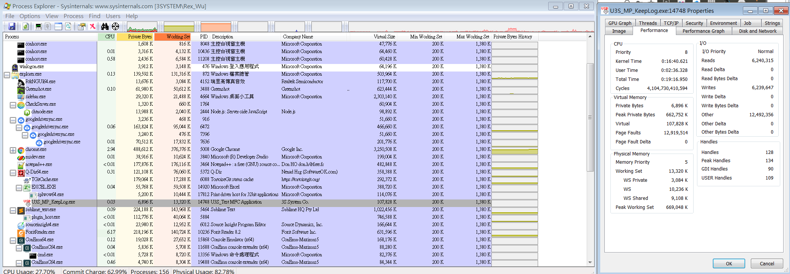Expand the chrome.exe process tree

click(13, 150)
